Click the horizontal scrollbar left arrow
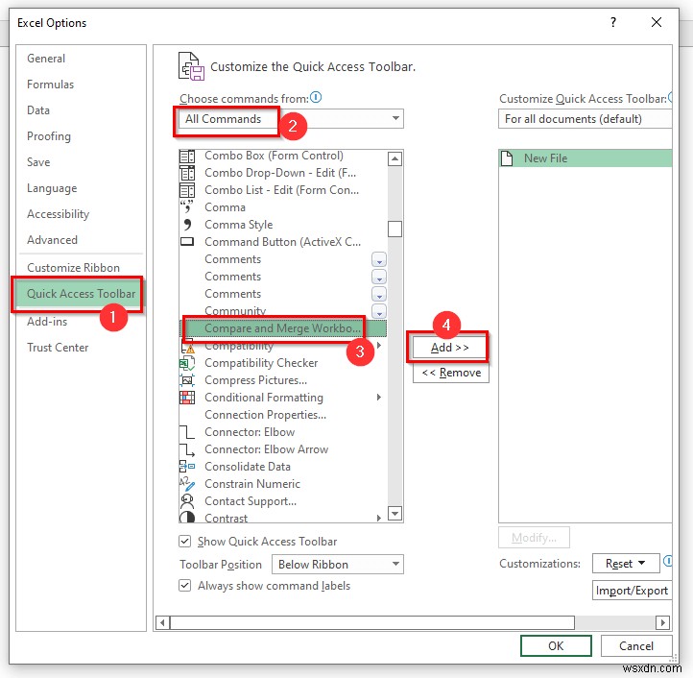Viewport: 693px width, 678px height. [x=162, y=622]
